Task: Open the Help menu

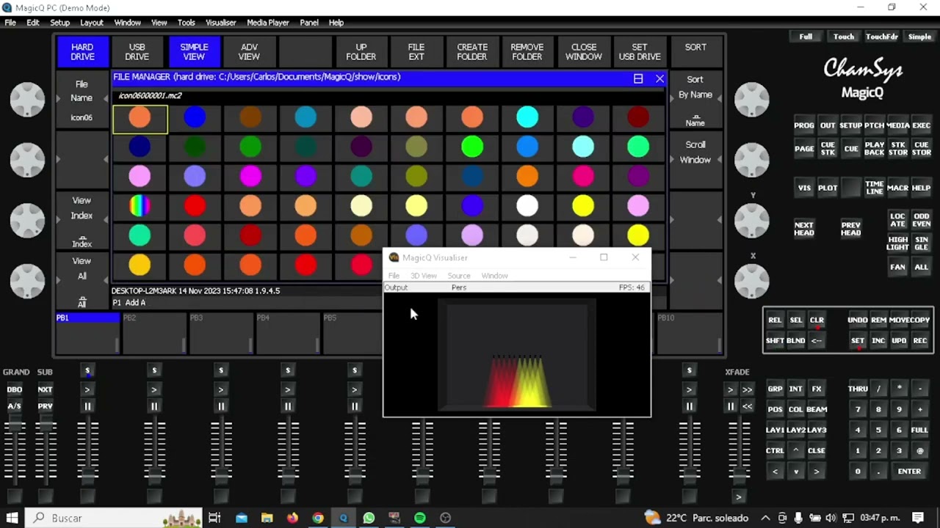Action: (336, 23)
